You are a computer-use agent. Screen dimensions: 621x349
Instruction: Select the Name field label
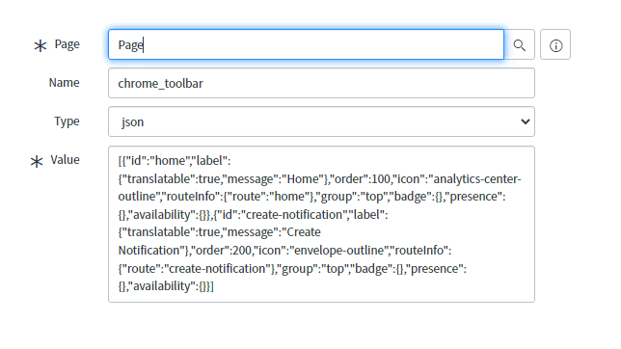tap(65, 82)
